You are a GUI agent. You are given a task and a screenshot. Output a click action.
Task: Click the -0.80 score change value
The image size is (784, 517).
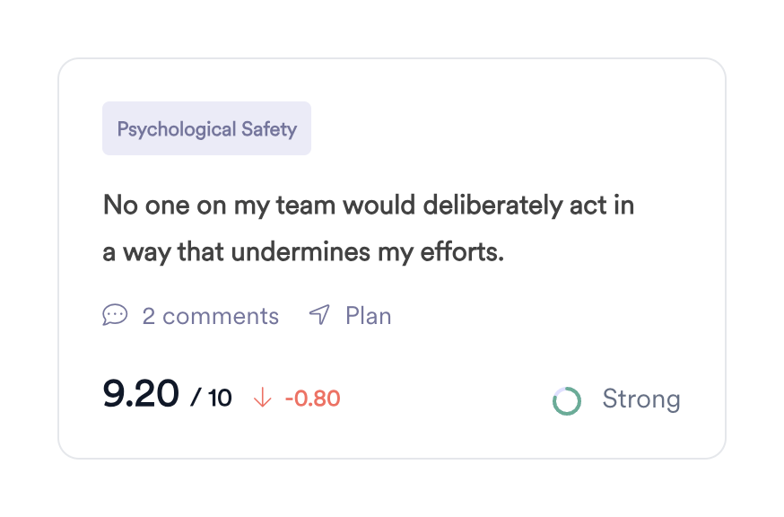312,399
